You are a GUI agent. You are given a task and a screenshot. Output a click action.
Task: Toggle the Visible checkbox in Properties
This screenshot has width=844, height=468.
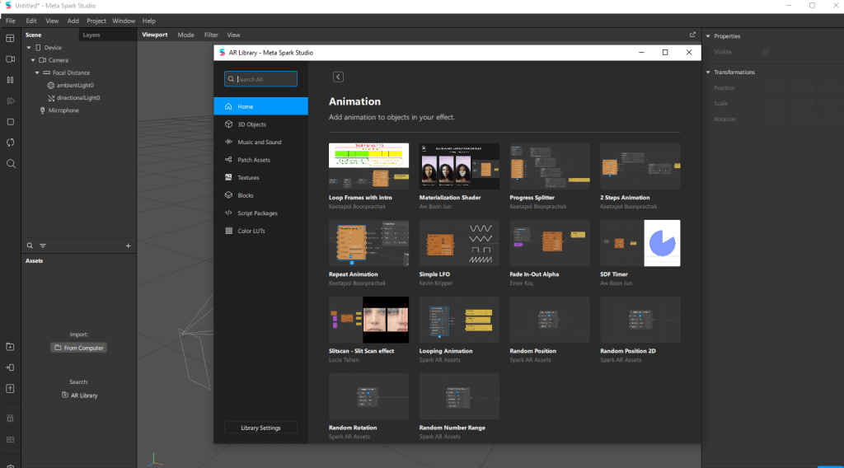766,52
